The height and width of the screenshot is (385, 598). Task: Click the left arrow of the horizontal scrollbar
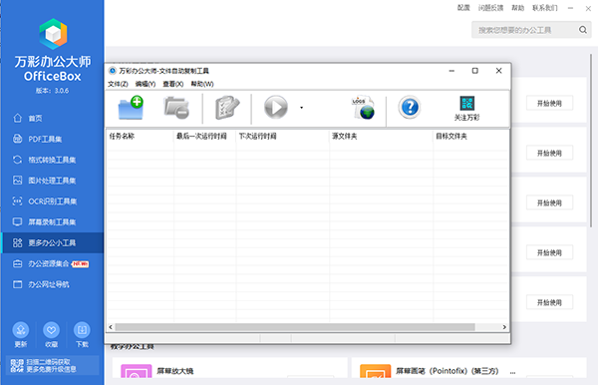[111, 327]
